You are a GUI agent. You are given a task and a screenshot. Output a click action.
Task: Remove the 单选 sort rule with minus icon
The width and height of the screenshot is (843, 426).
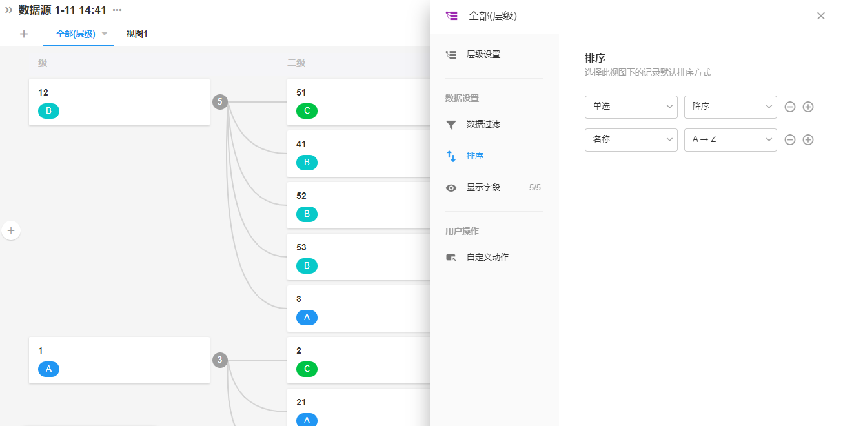[x=789, y=107]
